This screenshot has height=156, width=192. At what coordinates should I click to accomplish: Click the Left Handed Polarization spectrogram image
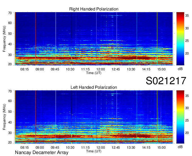tap(94, 117)
